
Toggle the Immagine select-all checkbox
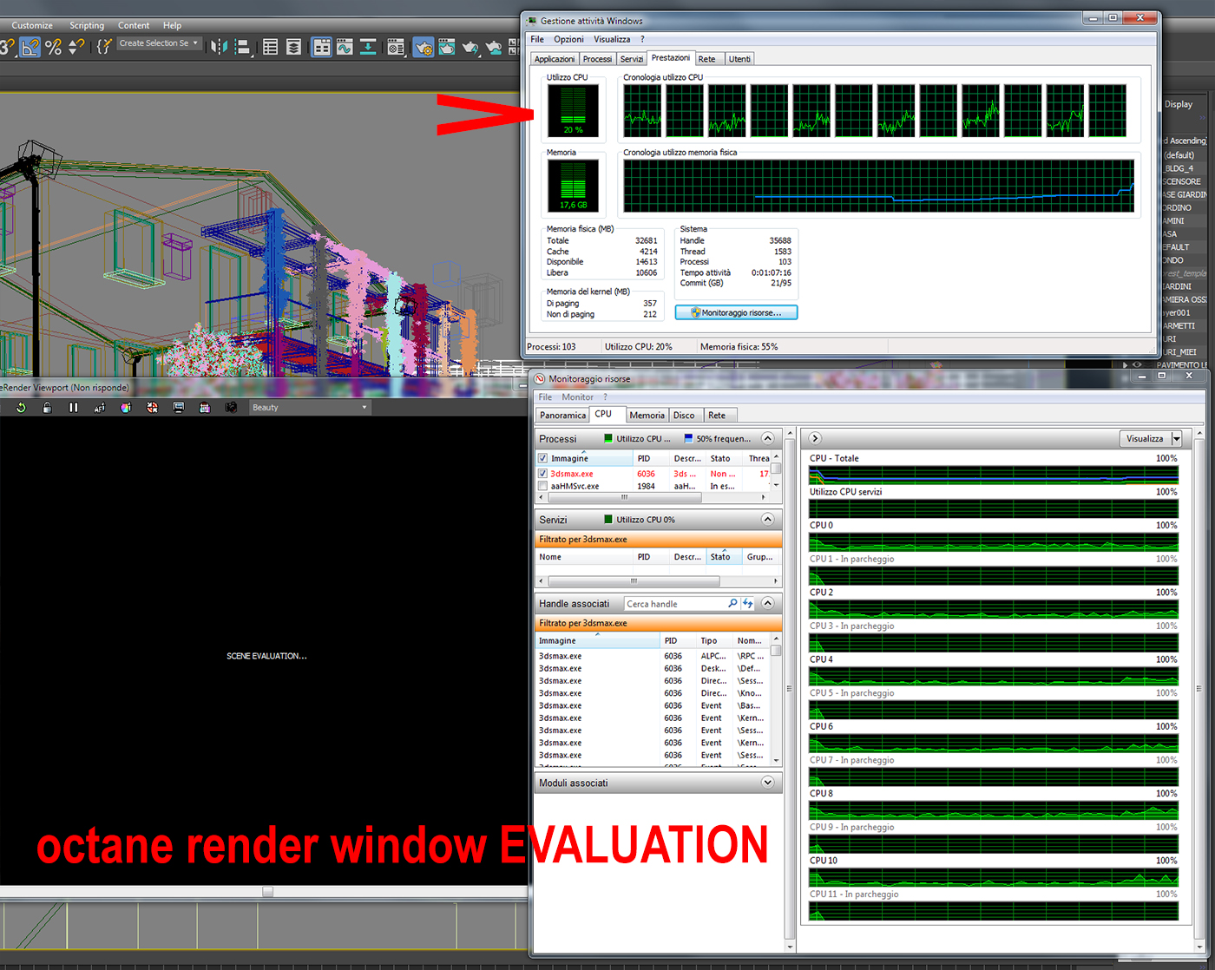[543, 459]
